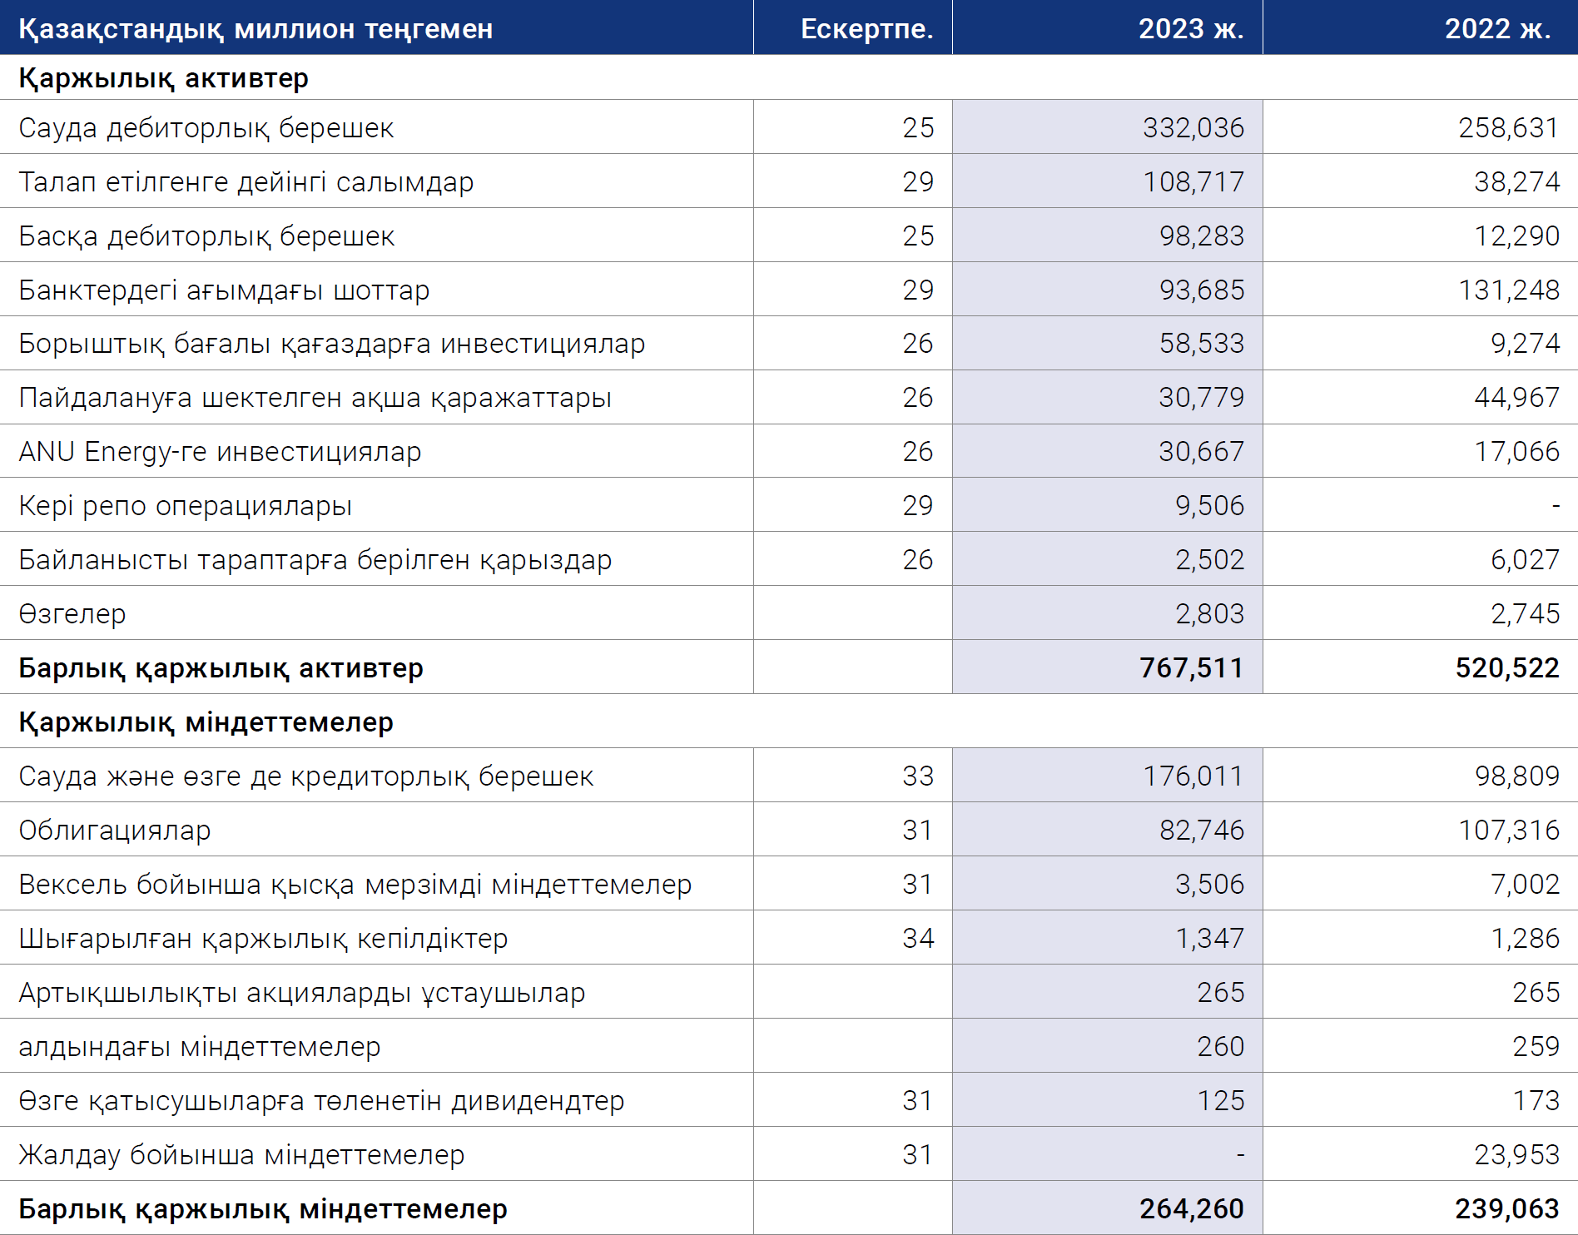Select 'Жалдау бойынша міндеттемелер' label
1578x1235 pixels.
241,1155
